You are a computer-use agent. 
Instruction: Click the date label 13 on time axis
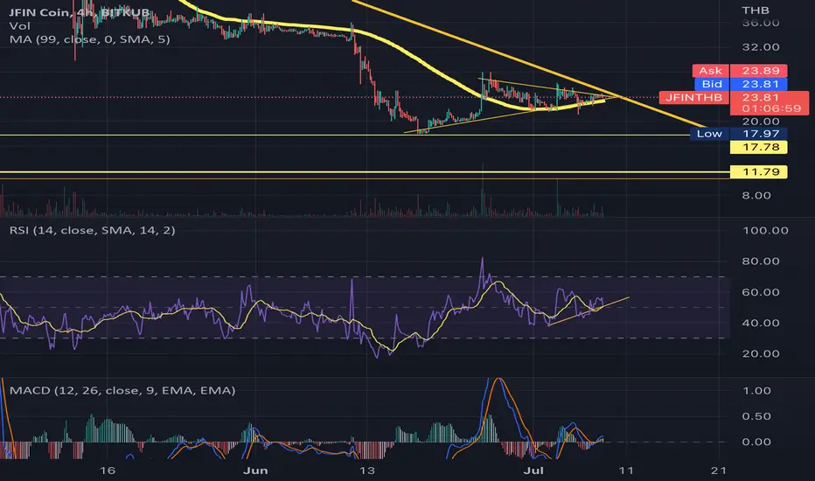pyautogui.click(x=367, y=471)
